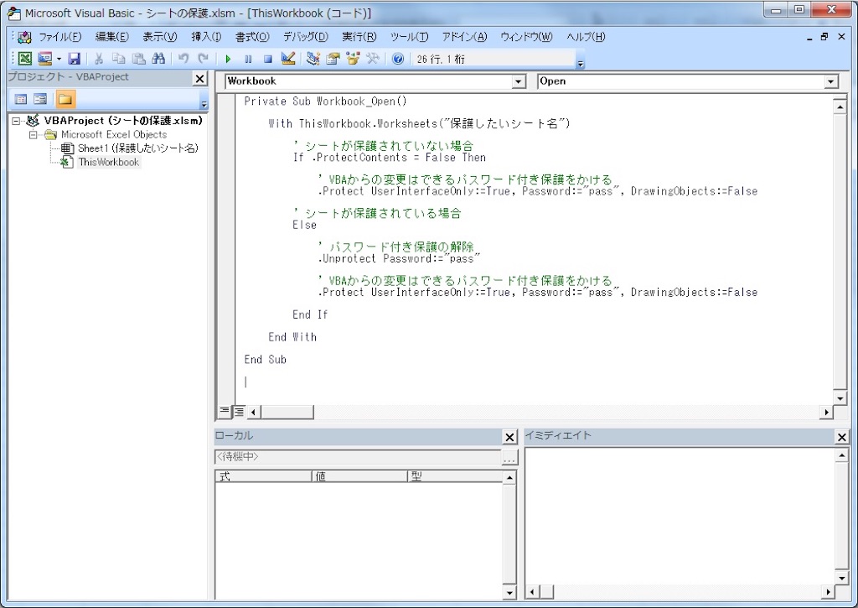Click the Paste toolbar icon
Image resolution: width=858 pixels, height=608 pixels.
pyautogui.click(x=138, y=59)
